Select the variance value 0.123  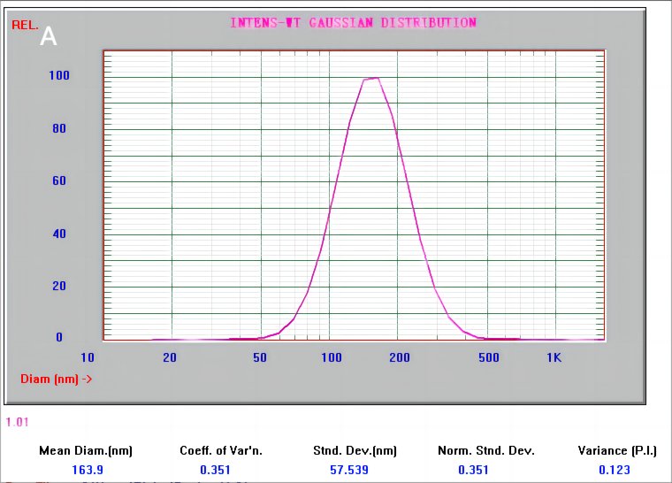(x=615, y=470)
